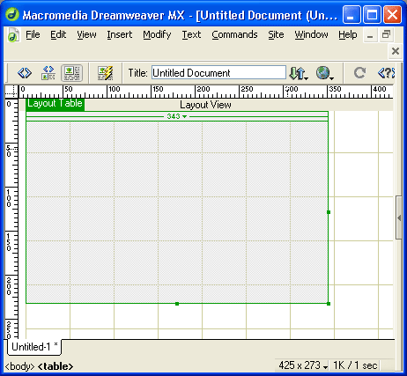Viewport: 407px width, 376px height.
Task: Click the Layout View label bar
Action: point(205,105)
